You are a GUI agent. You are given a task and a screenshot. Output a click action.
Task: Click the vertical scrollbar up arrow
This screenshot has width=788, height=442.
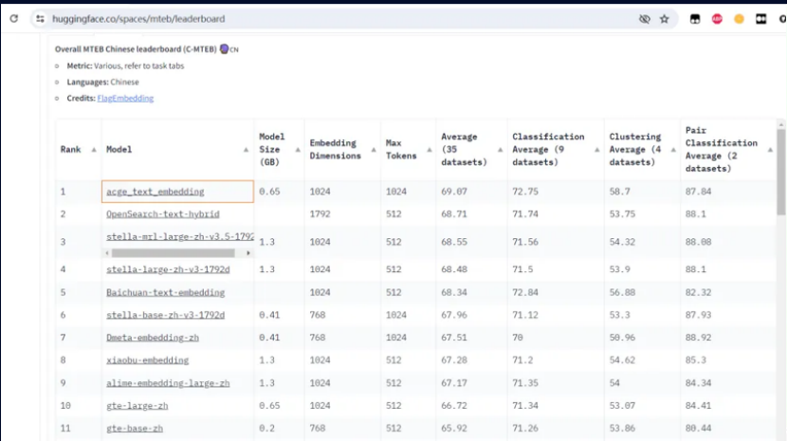pos(780,124)
